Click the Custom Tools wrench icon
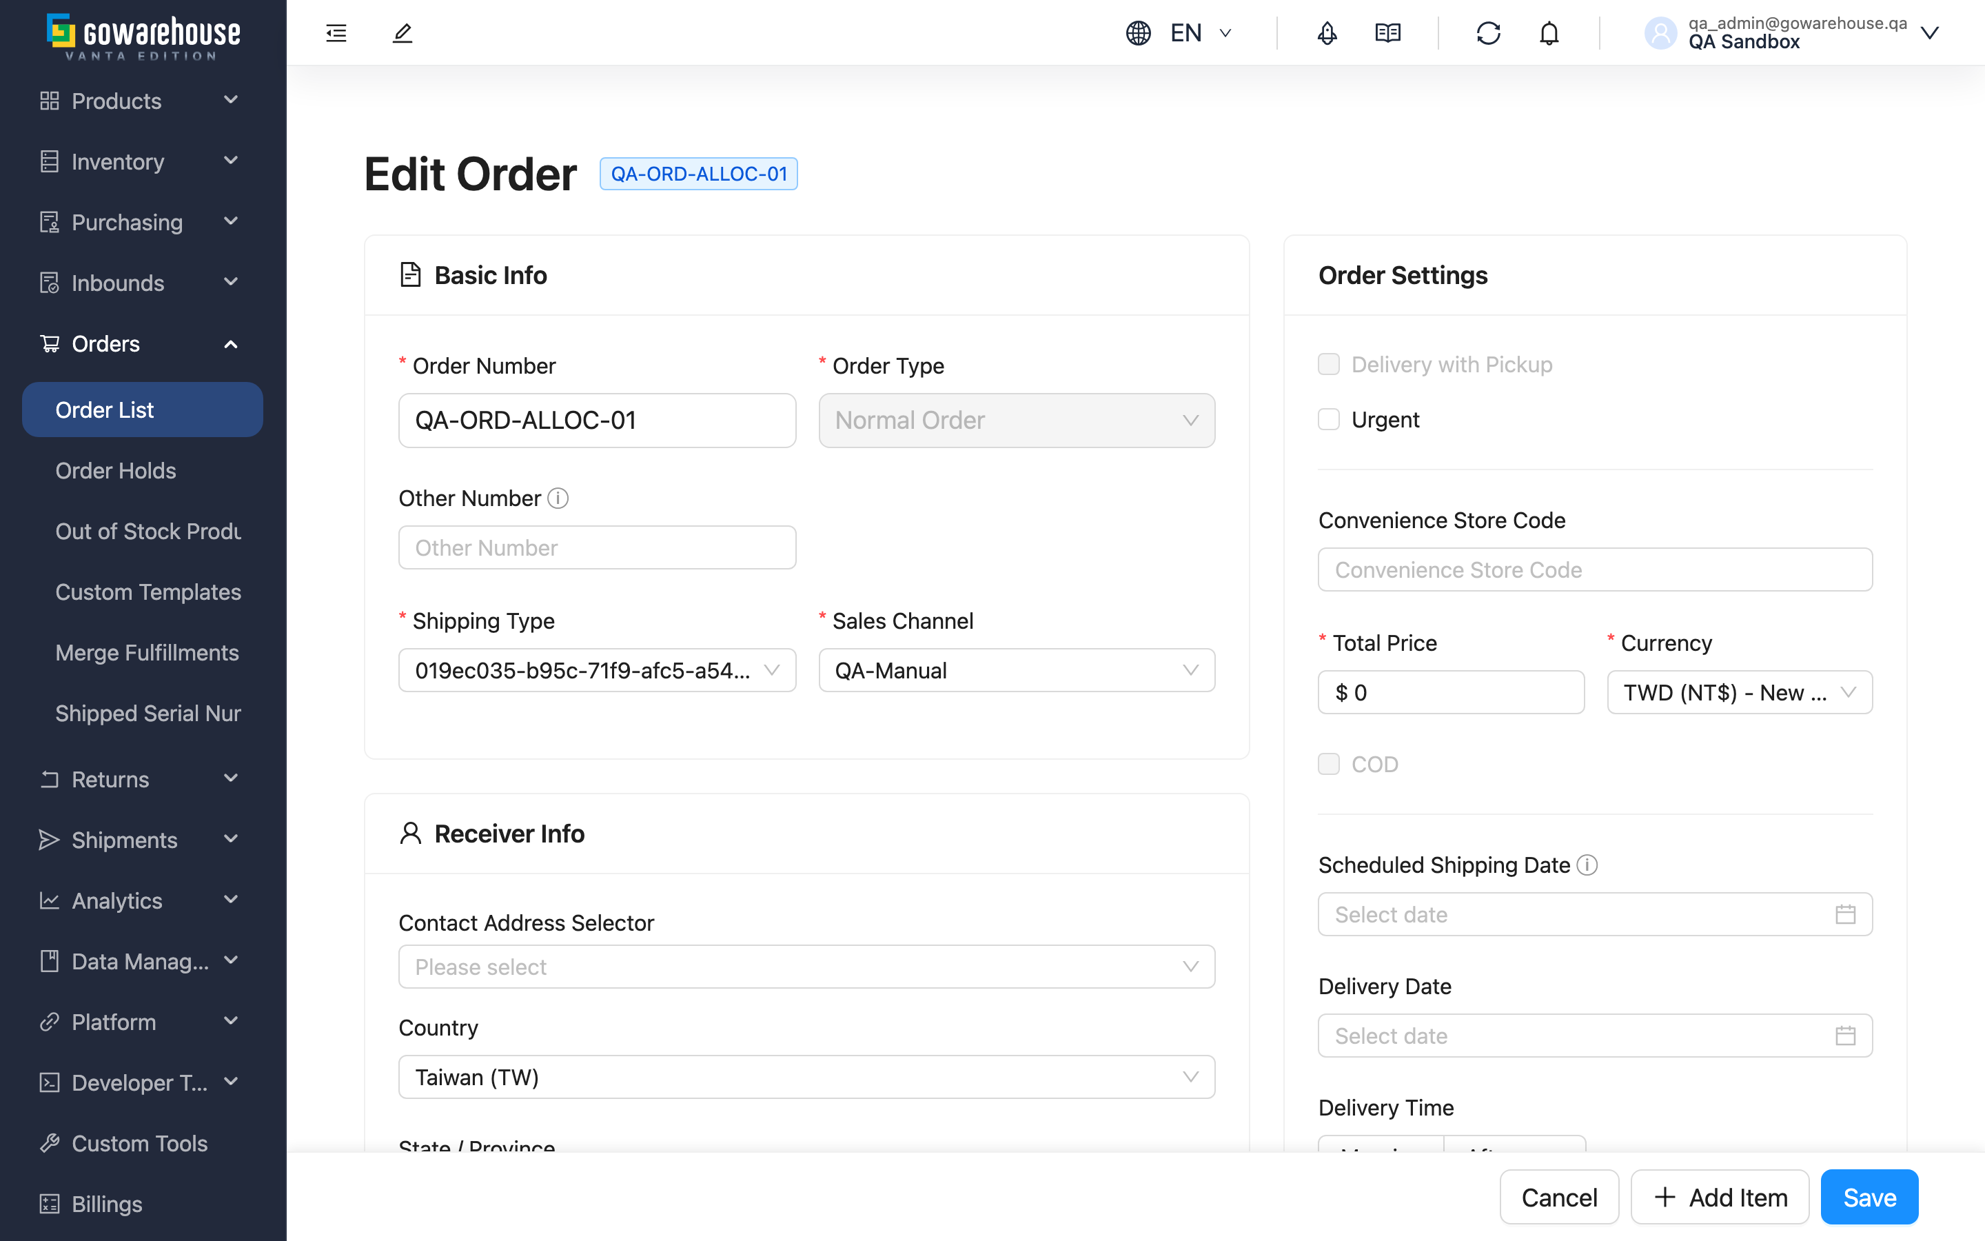The height and width of the screenshot is (1241, 1985). (49, 1143)
